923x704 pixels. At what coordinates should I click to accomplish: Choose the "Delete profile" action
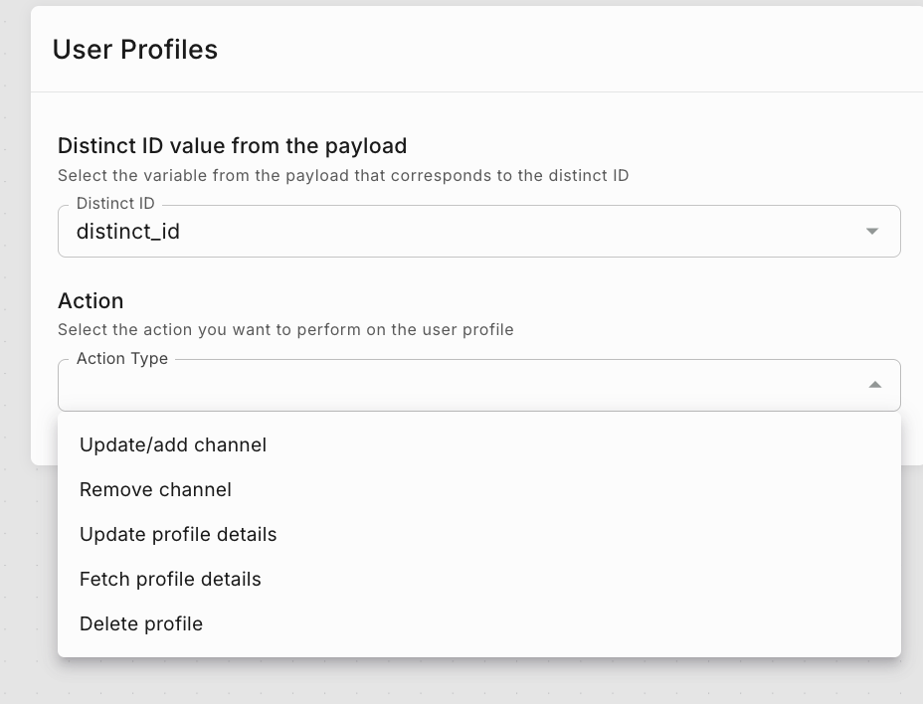pyautogui.click(x=141, y=623)
